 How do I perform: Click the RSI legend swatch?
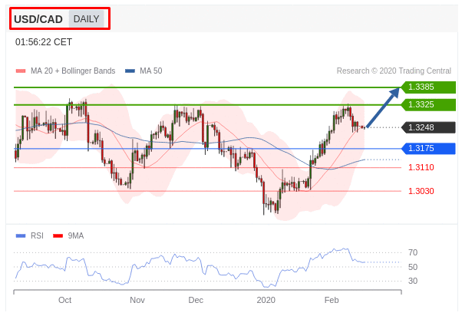pyautogui.click(x=21, y=236)
